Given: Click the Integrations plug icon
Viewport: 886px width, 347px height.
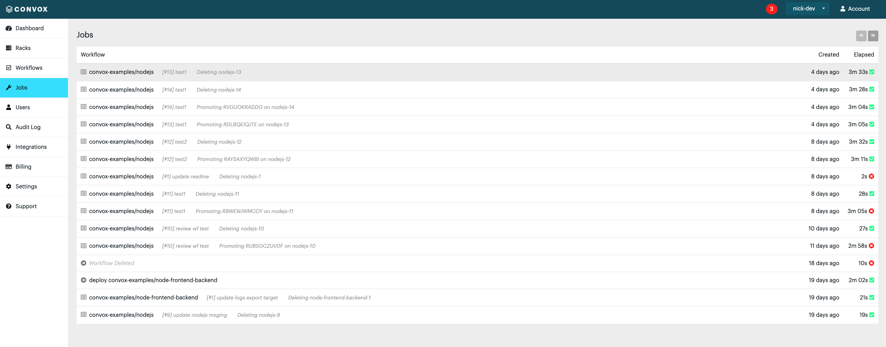Looking at the screenshot, I should click(x=9, y=147).
